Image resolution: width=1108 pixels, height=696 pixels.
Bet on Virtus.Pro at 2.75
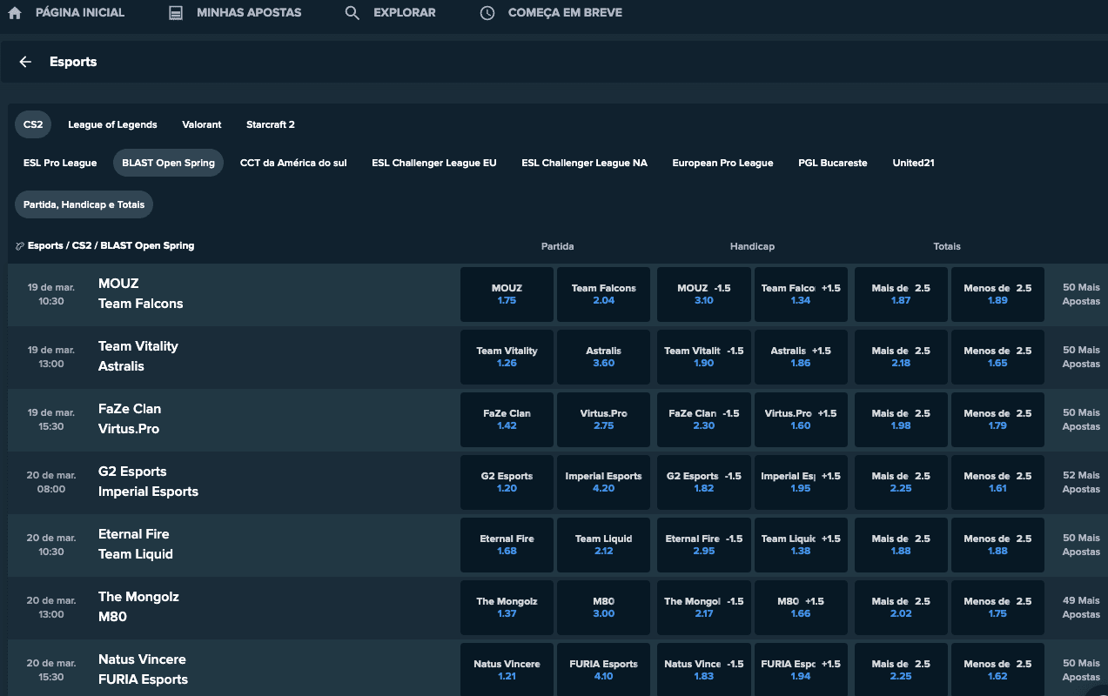(603, 419)
